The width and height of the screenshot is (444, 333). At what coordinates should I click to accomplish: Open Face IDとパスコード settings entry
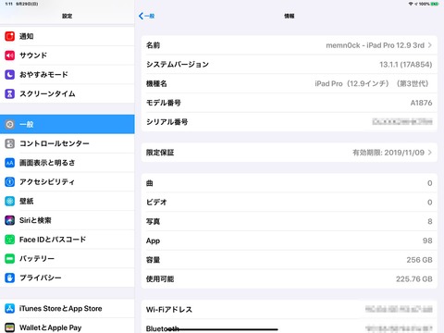[68, 240]
